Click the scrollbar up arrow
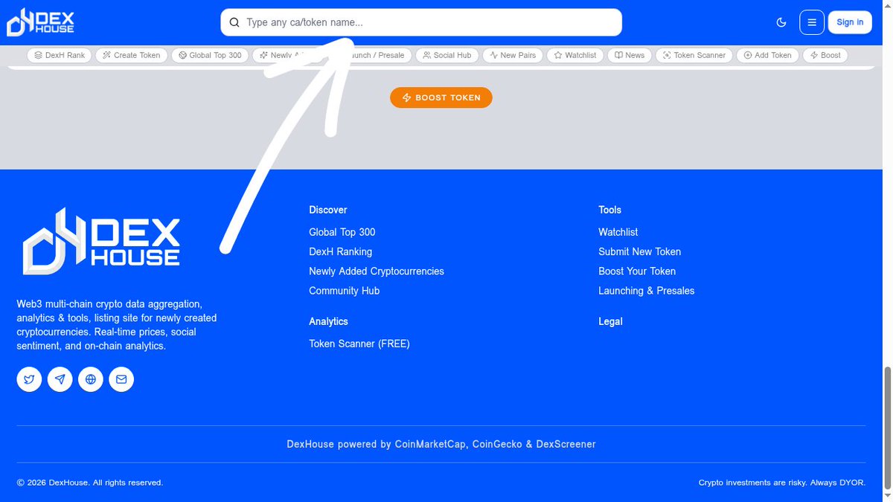Viewport: 893px width, 502px height. coord(886,5)
